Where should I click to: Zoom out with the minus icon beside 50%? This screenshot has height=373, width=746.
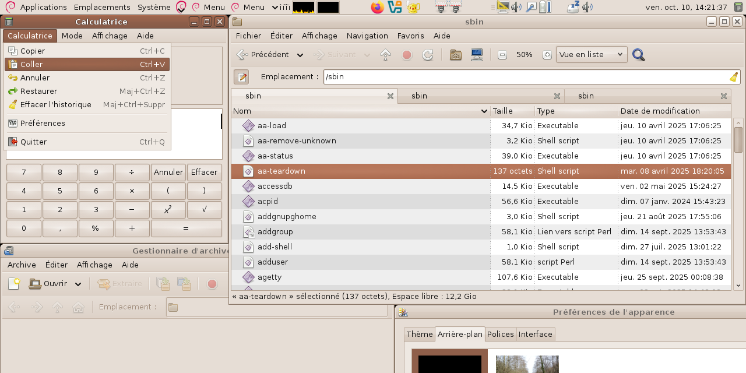pyautogui.click(x=502, y=55)
